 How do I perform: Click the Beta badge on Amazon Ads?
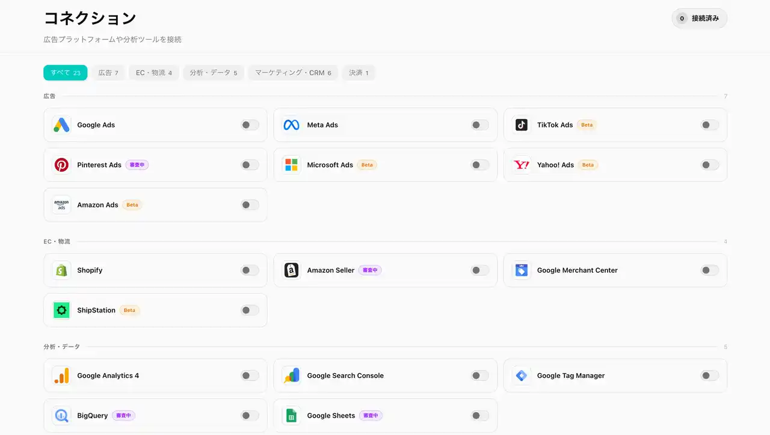tap(132, 205)
